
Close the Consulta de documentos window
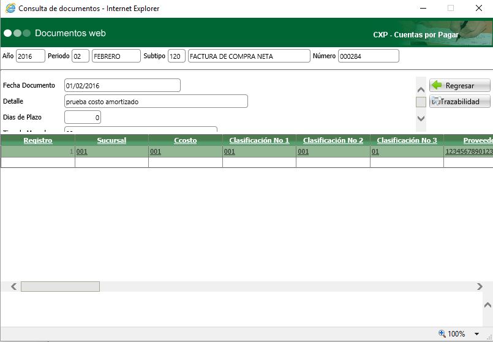(479, 8)
